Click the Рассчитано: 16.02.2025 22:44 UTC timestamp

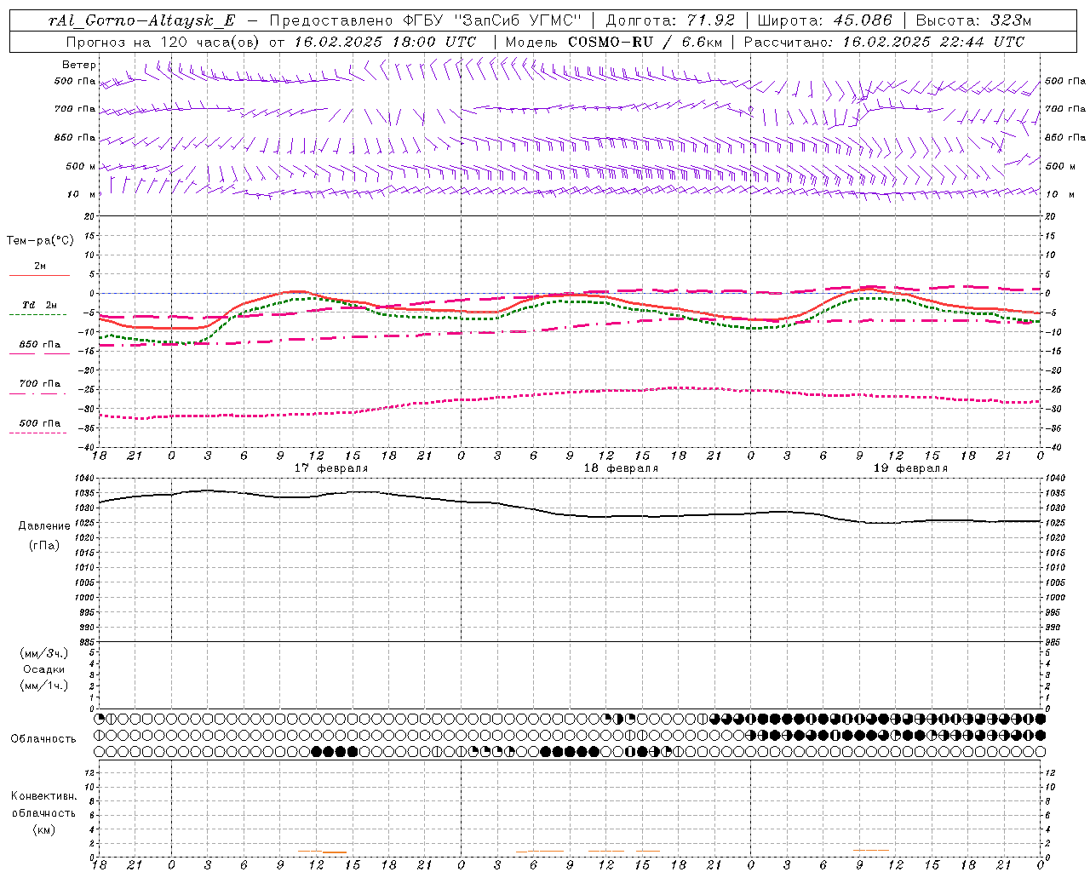pyautogui.click(x=884, y=42)
